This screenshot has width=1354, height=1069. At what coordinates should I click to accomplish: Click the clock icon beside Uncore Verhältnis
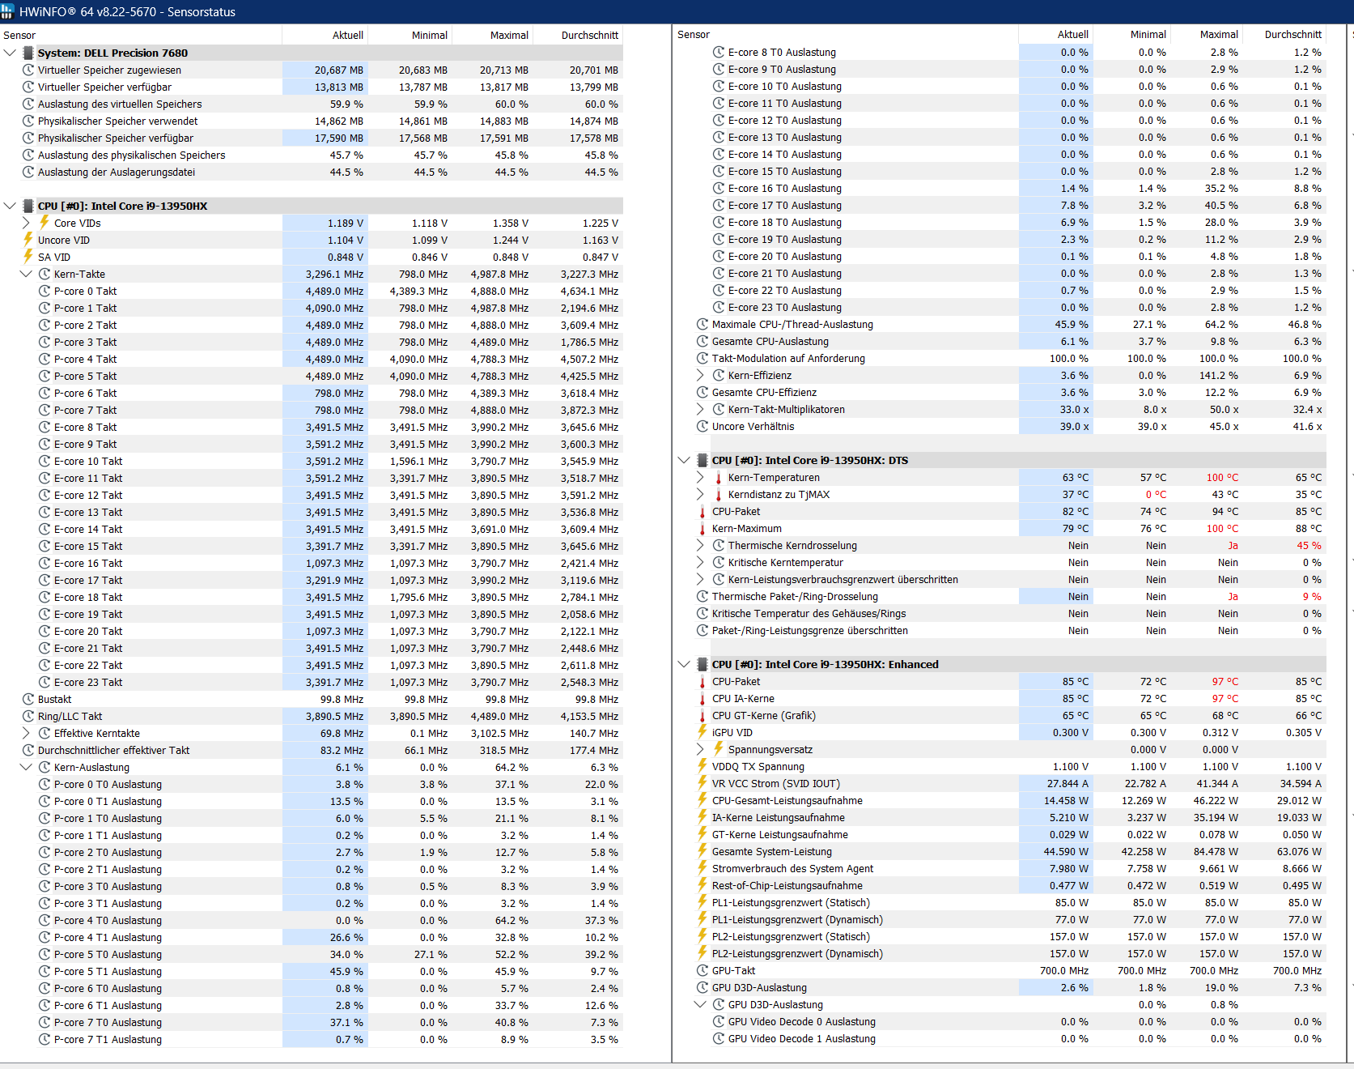point(702,426)
